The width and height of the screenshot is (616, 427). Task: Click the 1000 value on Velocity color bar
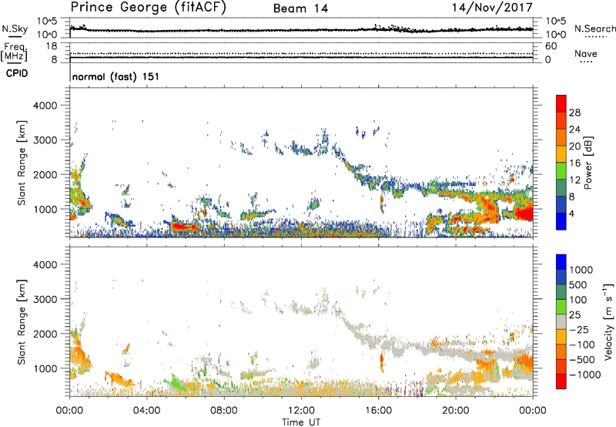pyautogui.click(x=581, y=270)
